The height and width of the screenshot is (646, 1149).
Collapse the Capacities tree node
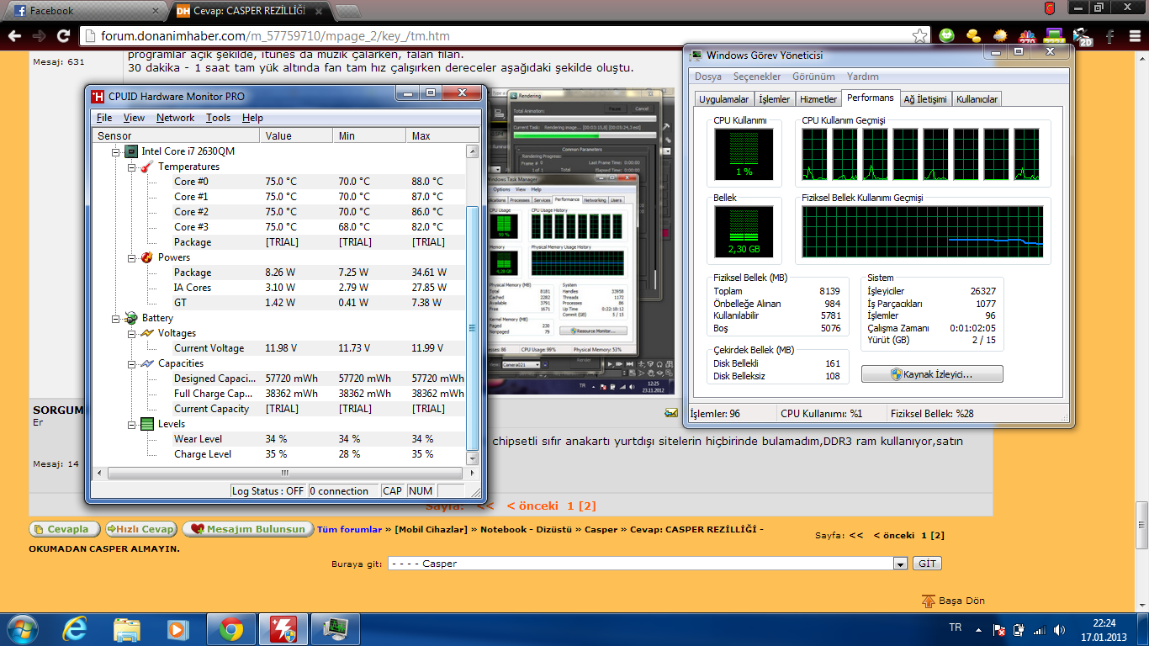(x=132, y=363)
